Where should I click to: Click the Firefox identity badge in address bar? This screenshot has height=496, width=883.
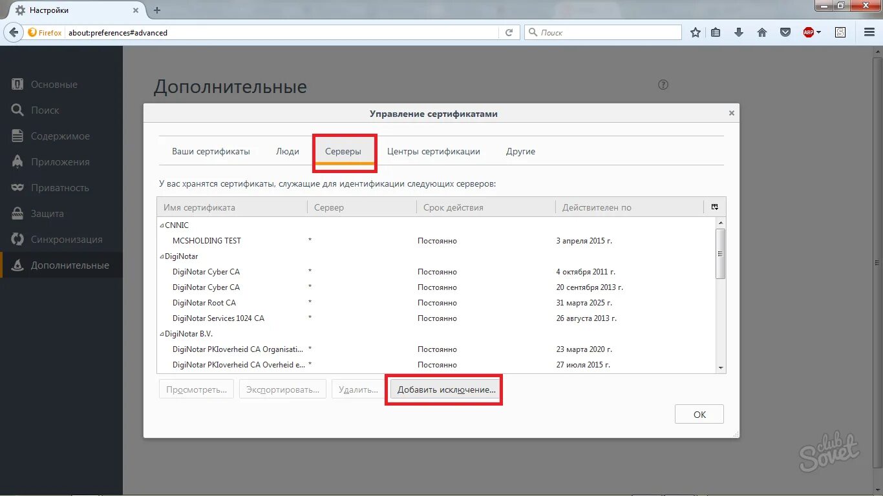[45, 32]
